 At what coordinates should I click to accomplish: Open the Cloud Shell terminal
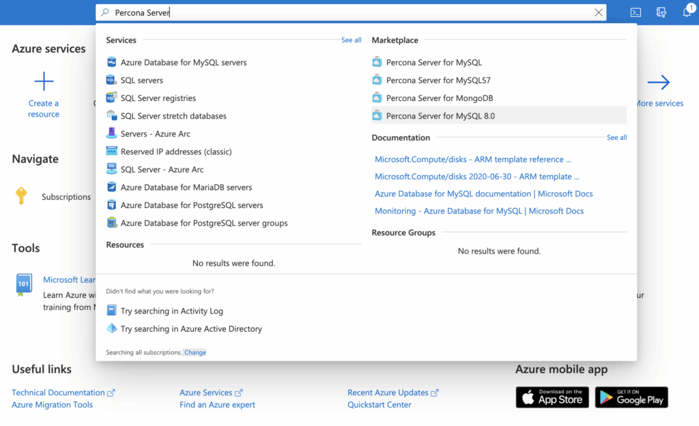point(636,12)
